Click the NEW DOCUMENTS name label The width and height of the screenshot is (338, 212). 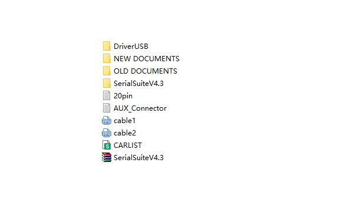click(x=147, y=59)
